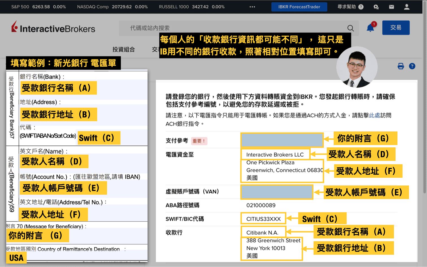Click the presenter's round portrait photo

pos(357,67)
